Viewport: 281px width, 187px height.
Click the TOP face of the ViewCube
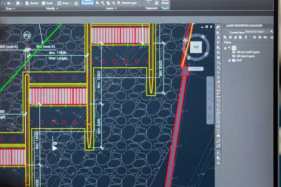pos(196,47)
